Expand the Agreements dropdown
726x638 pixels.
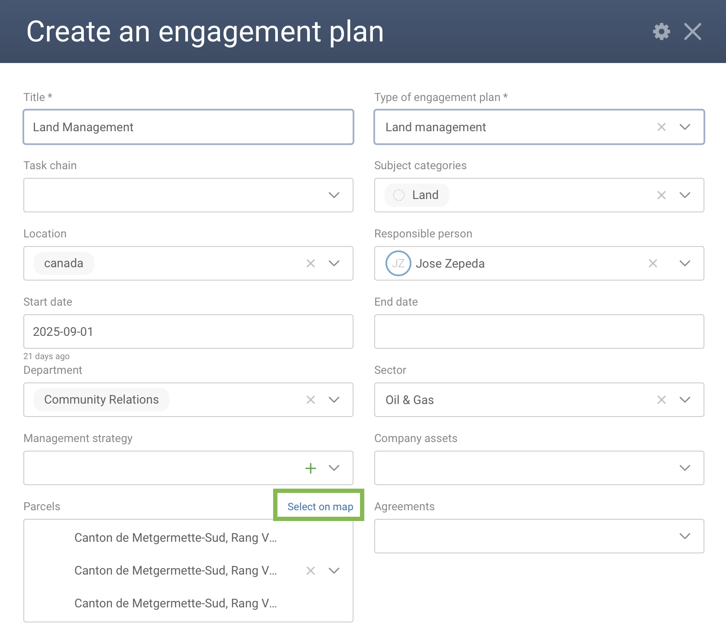[685, 536]
